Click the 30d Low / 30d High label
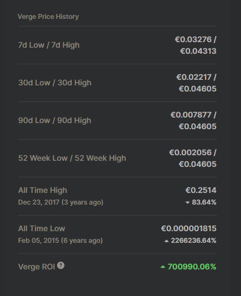This screenshot has height=296, width=241. pyautogui.click(x=55, y=83)
